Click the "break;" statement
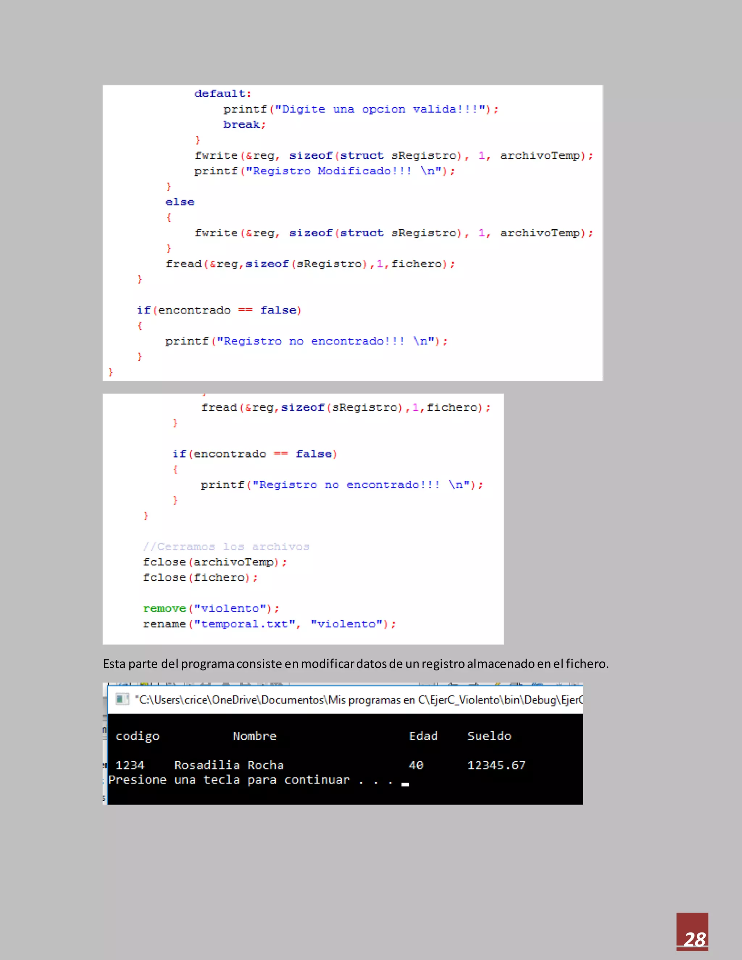 245,125
